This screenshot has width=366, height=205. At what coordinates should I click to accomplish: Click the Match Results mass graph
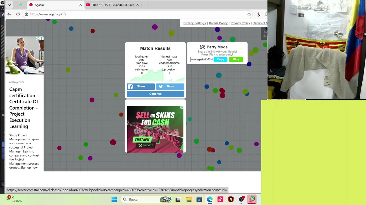155,75
